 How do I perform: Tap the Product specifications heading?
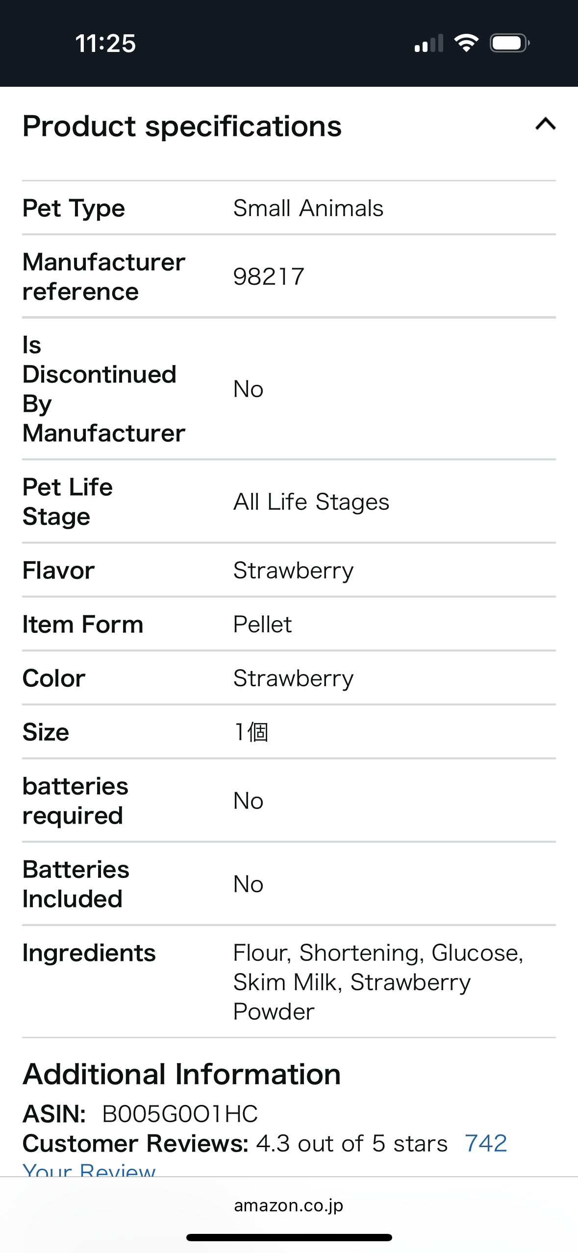point(182,126)
